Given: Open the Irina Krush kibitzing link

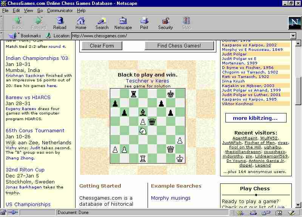Looking at the screenshot, I should point(233,81).
